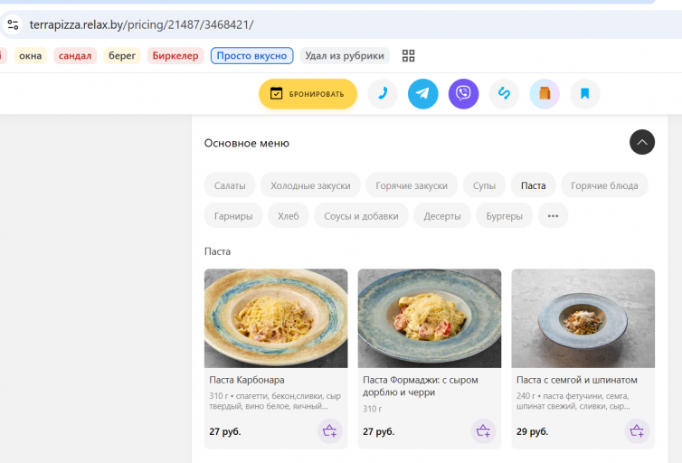Screen dimensions: 682x463
Task: Click the orange takeaway bag icon
Action: (545, 94)
